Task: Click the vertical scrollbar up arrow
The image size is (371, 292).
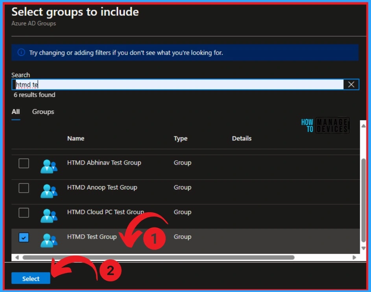Action: (364, 126)
